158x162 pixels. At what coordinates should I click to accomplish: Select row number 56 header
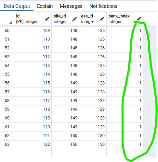click(x=7, y=83)
